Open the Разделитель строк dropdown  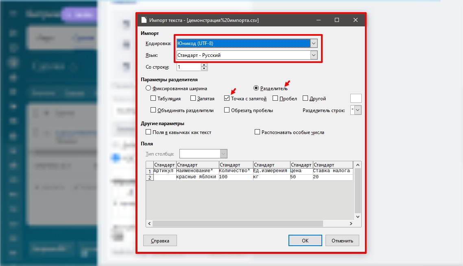(358, 110)
